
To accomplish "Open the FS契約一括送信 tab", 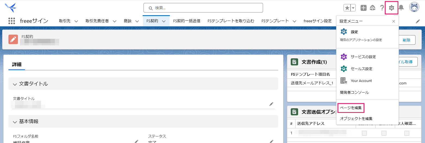I will click(187, 21).
